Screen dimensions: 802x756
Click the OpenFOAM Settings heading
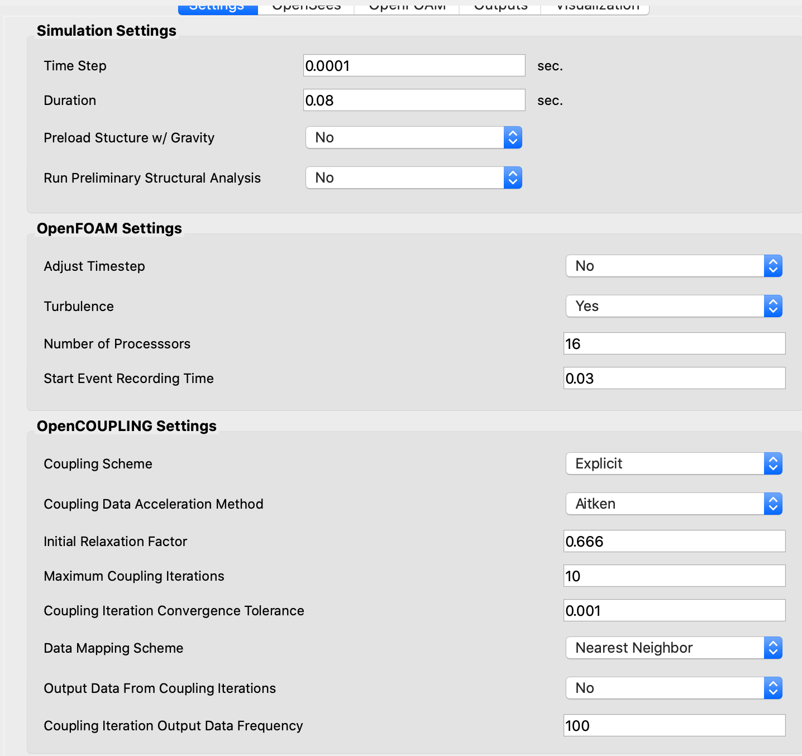(x=109, y=228)
